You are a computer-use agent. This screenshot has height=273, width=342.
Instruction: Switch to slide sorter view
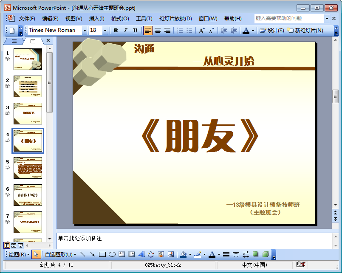[14, 245]
